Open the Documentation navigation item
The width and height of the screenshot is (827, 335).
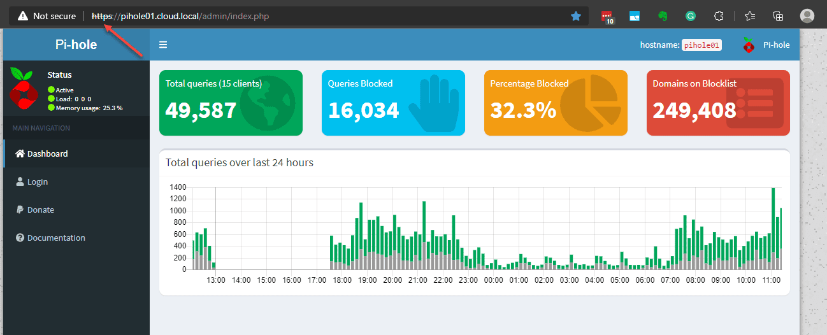[x=76, y=238]
